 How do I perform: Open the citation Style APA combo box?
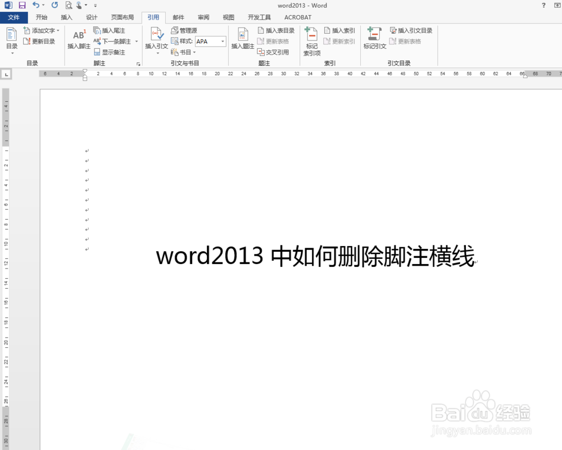click(x=211, y=41)
